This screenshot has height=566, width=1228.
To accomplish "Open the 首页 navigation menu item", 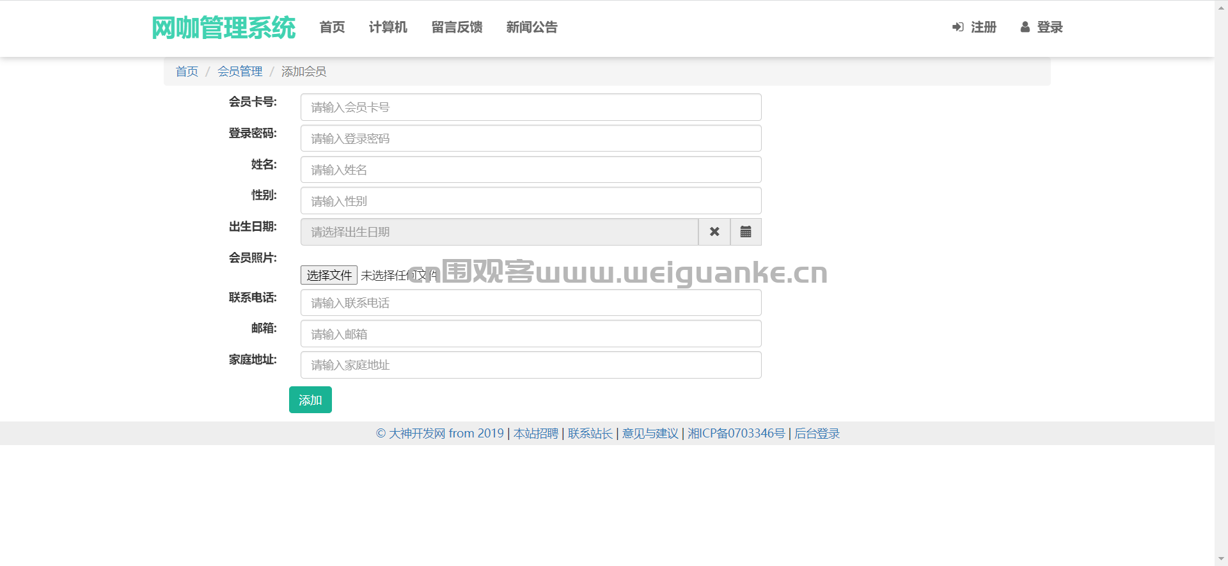I will [332, 27].
